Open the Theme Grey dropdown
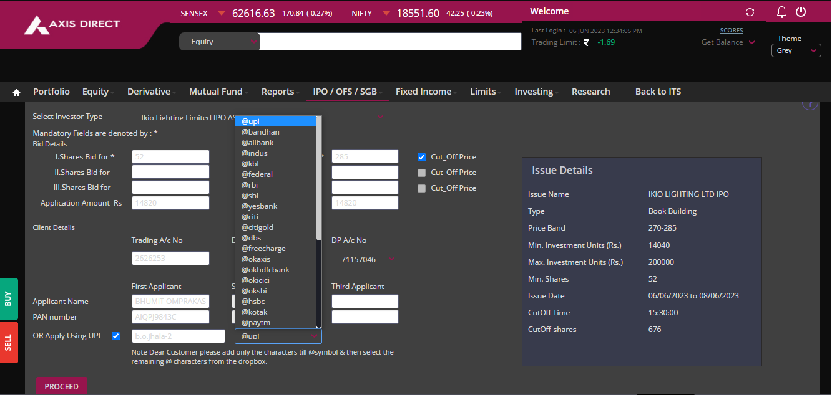This screenshot has height=395, width=832. [x=796, y=50]
